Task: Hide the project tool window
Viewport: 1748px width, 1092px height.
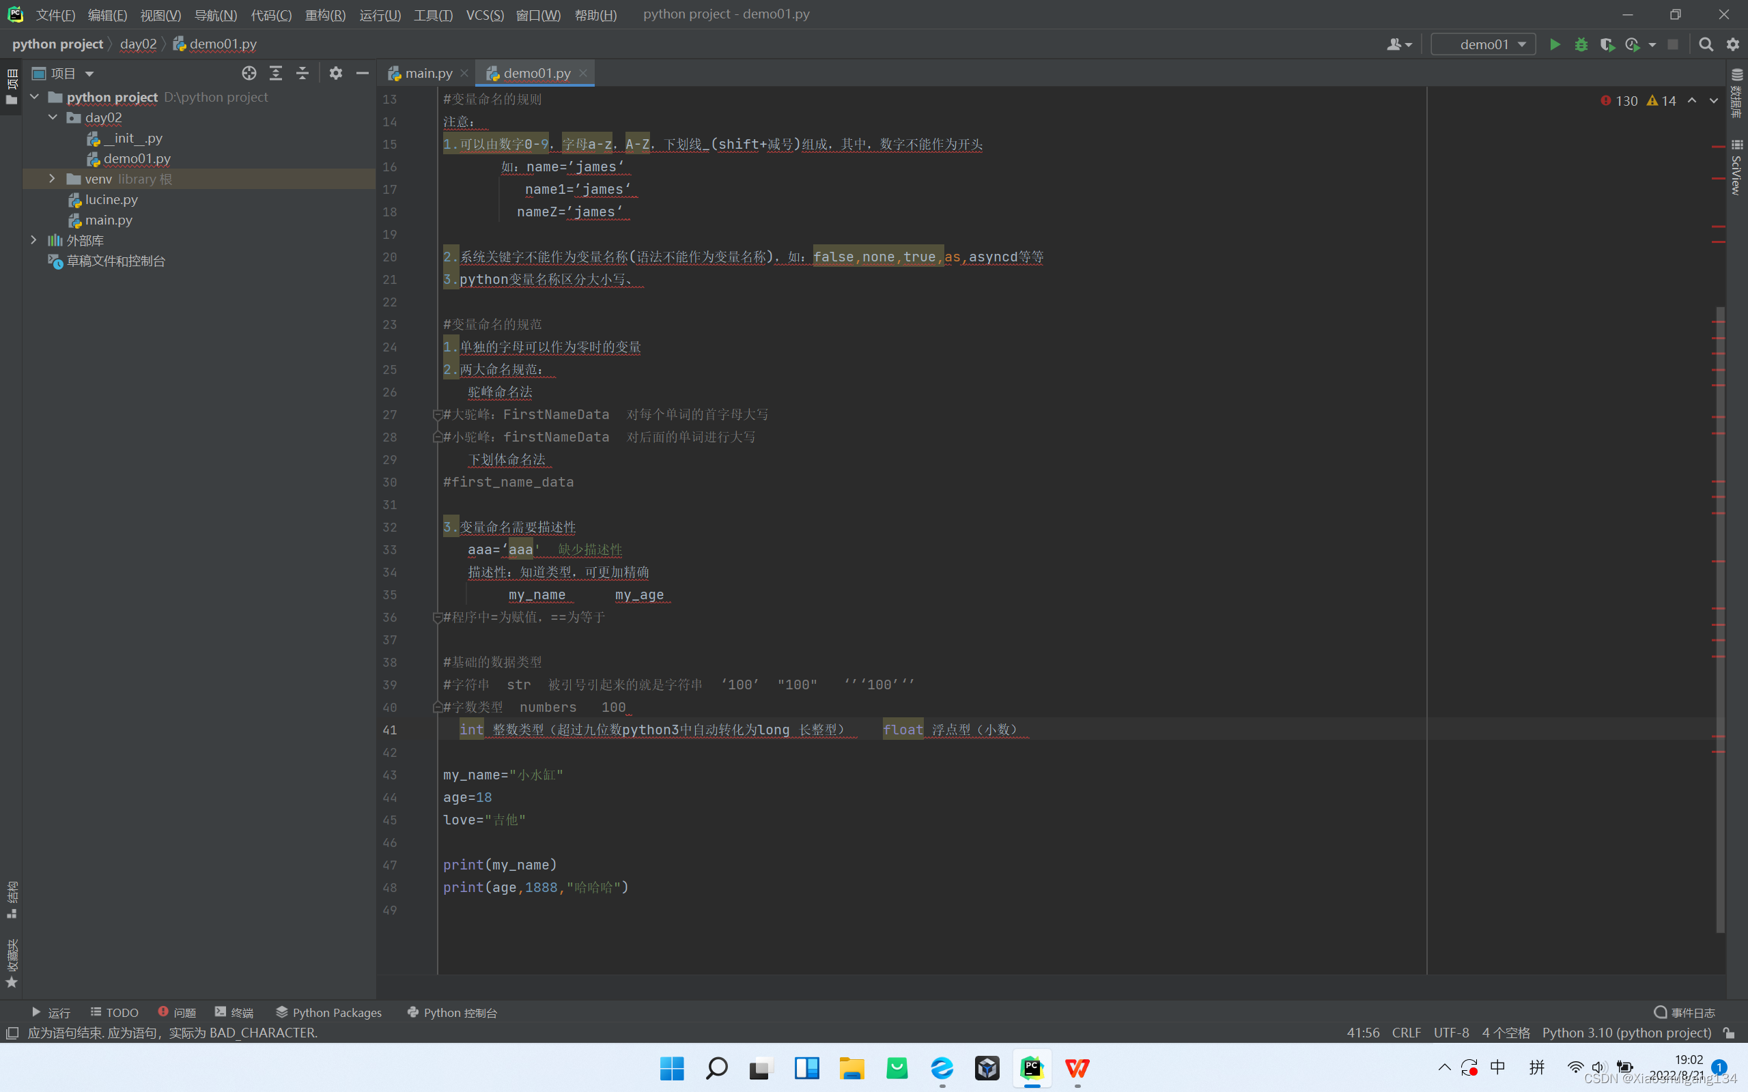Action: tap(362, 73)
